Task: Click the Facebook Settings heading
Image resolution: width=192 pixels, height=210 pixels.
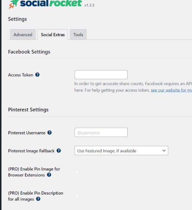Action: [29, 52]
